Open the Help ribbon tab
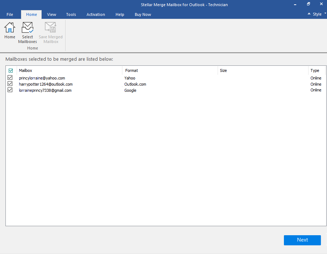The image size is (327, 254). pos(120,14)
